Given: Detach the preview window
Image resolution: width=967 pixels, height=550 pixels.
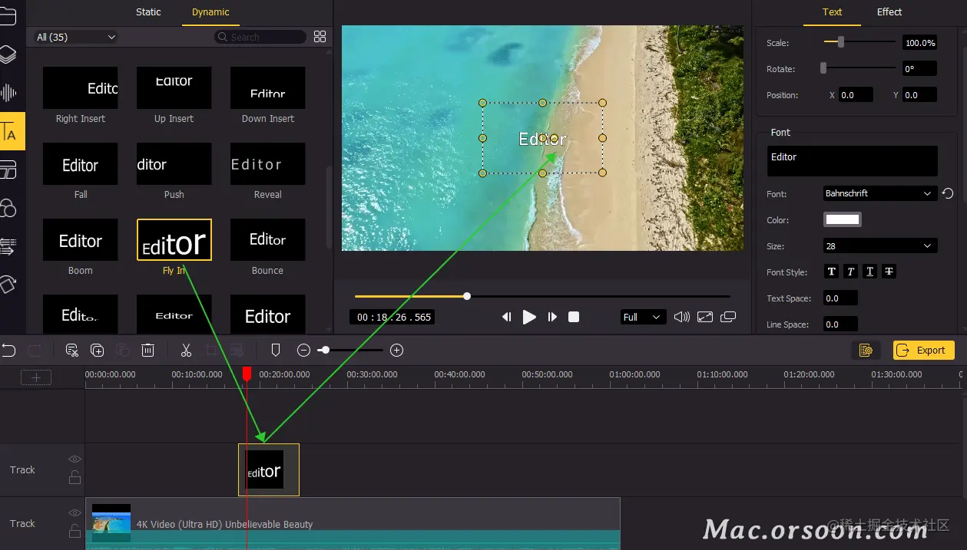Looking at the screenshot, I should point(728,317).
